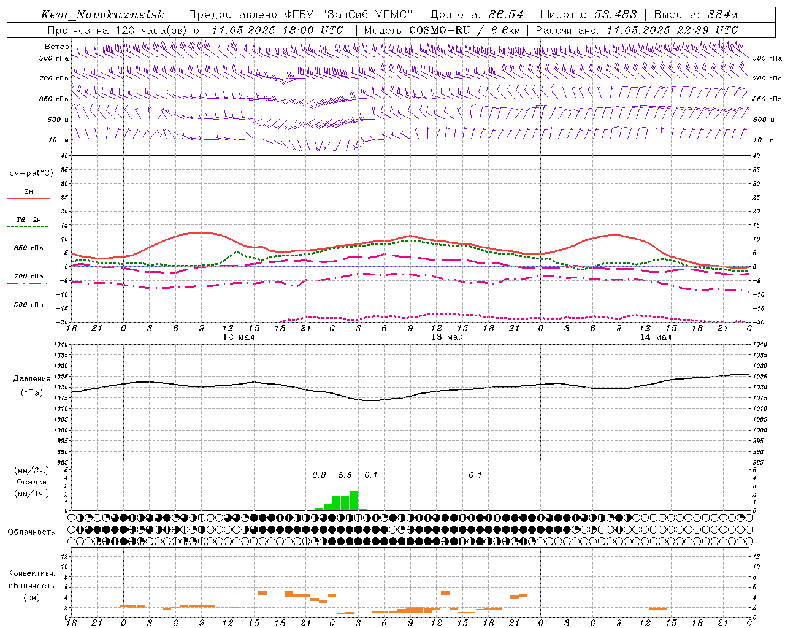Click the (мм/3ч.) units label
Viewport: 785px width, 628px height.
tap(31, 470)
